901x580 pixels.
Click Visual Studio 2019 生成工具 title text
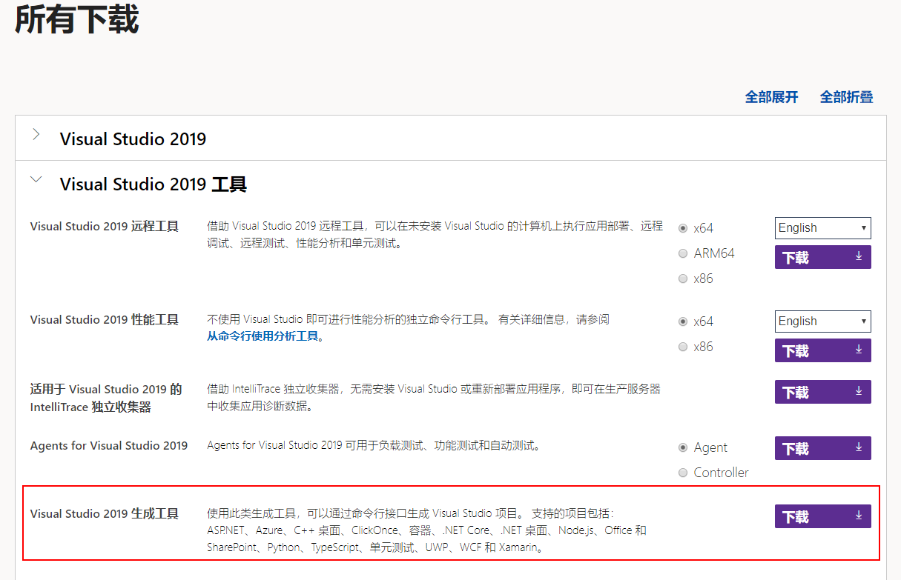105,513
